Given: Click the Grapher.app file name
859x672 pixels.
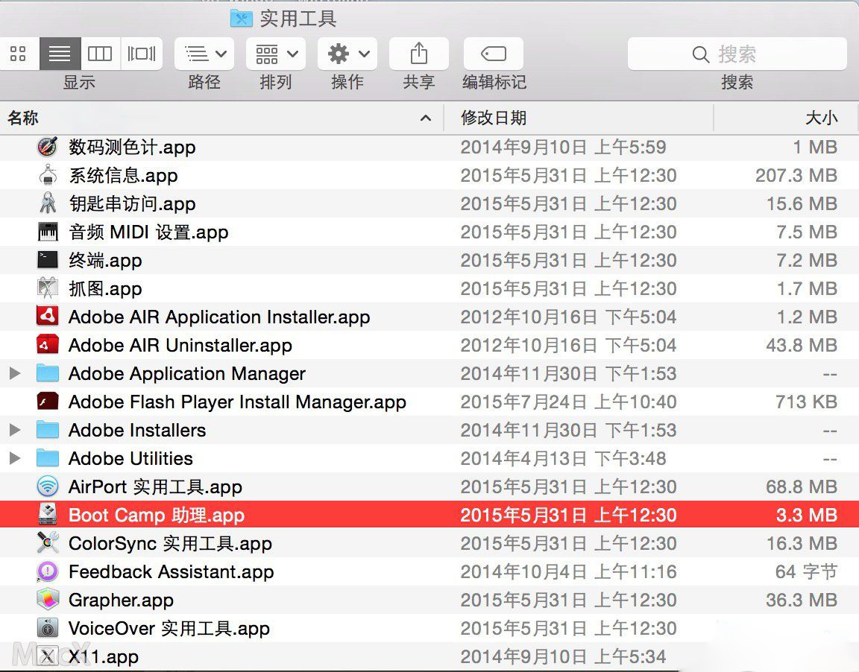Looking at the screenshot, I should tap(121, 600).
